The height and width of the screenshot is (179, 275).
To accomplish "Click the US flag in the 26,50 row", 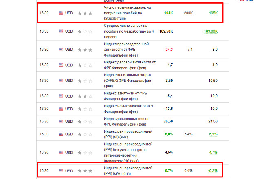I will [x=61, y=121].
